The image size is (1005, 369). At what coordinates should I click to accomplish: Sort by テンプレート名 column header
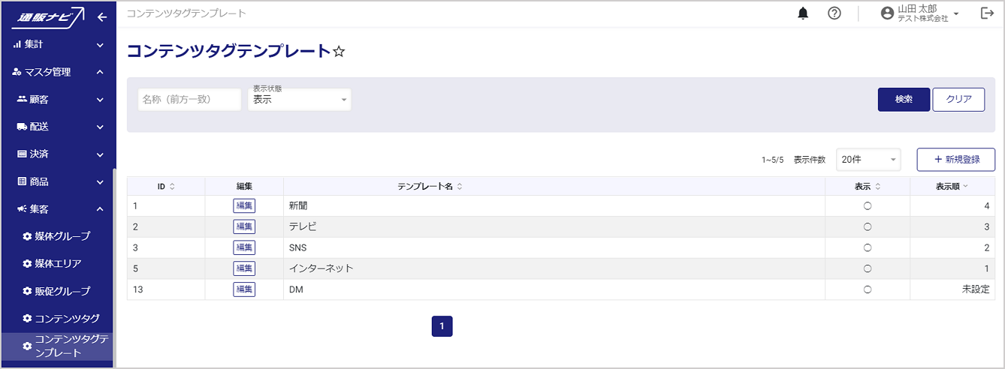pos(430,186)
